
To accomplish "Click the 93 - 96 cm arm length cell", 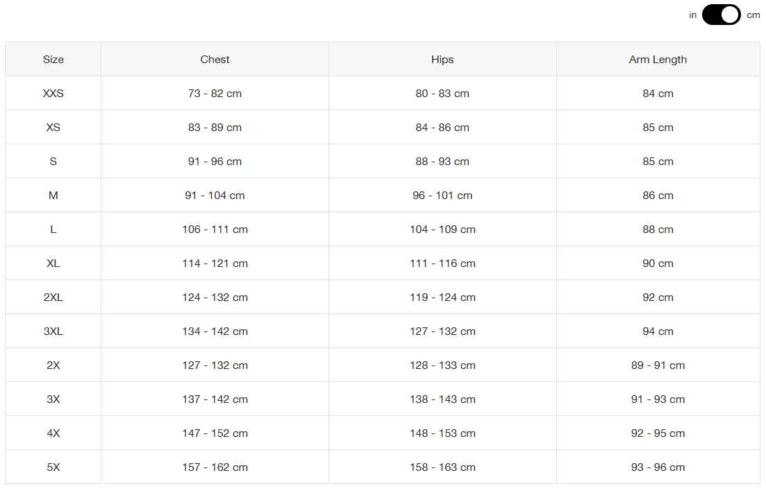I will (658, 467).
